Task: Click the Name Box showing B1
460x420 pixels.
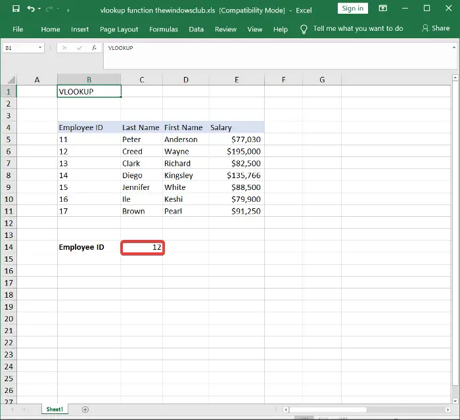Action: click(20, 48)
